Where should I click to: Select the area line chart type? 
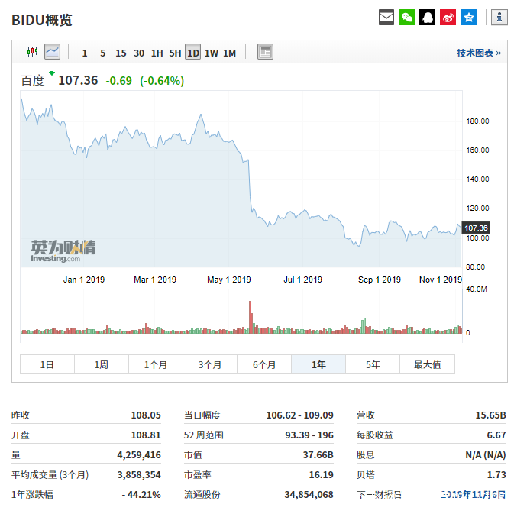click(52, 52)
